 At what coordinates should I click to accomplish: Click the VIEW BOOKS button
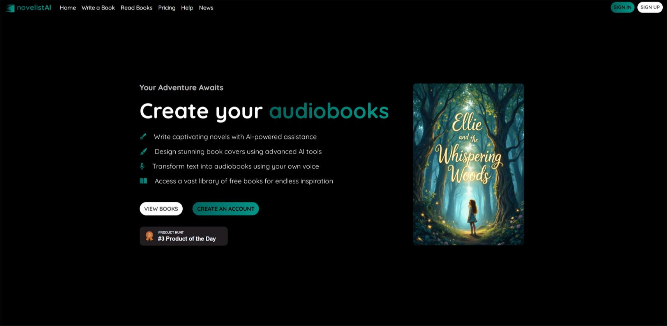click(x=161, y=209)
